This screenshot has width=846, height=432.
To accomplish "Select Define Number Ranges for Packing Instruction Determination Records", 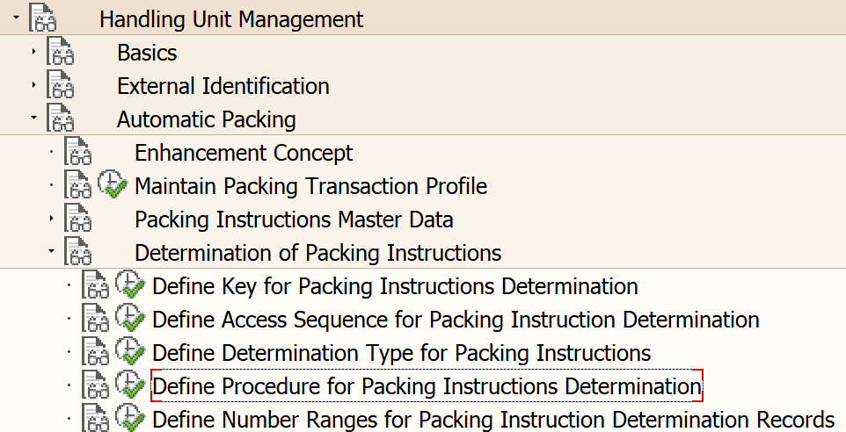I will (493, 420).
